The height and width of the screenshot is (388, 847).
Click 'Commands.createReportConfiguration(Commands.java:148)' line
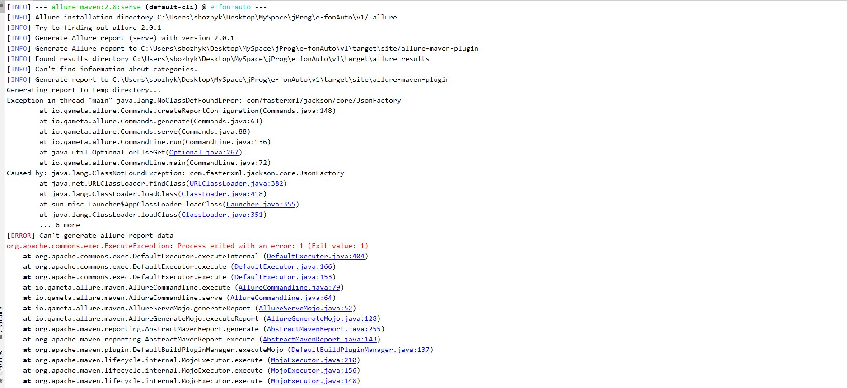pos(187,111)
